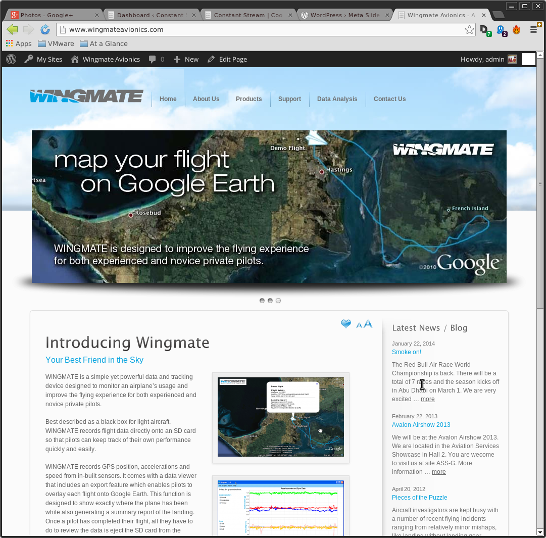Screen dimensions: 546x538
Task: Go to the Home nav item
Action: click(168, 99)
